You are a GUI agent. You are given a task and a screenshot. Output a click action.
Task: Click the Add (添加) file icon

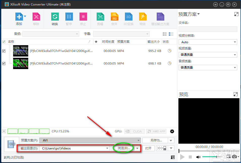pyautogui.click(x=19, y=17)
